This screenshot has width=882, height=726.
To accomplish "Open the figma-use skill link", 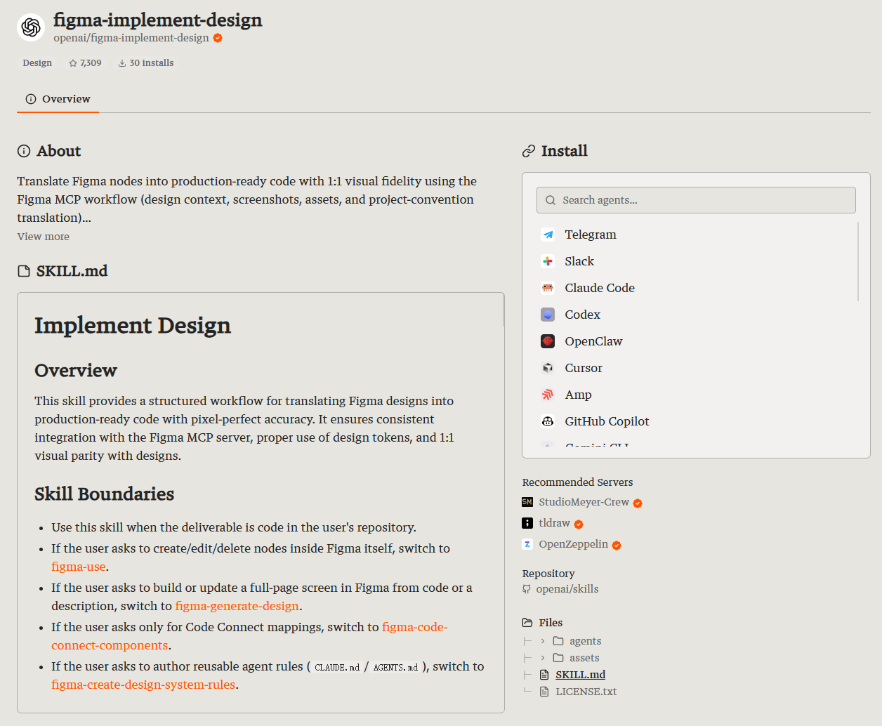I will (x=79, y=567).
